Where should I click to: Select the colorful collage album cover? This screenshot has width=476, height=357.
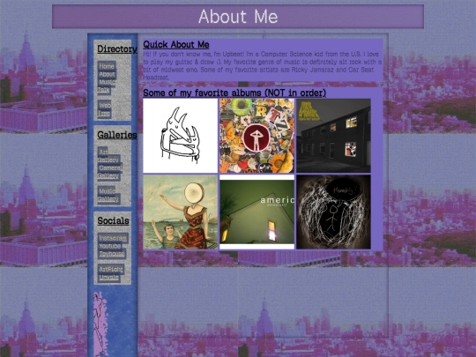pos(257,136)
